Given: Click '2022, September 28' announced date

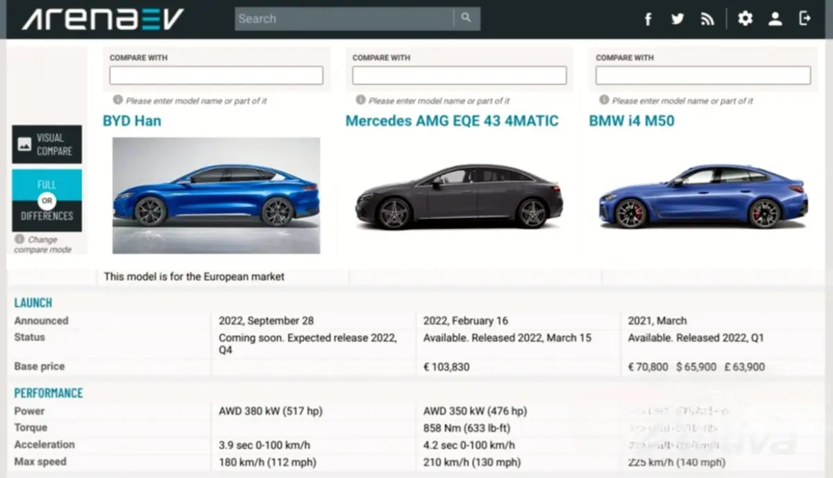Looking at the screenshot, I should (x=267, y=321).
